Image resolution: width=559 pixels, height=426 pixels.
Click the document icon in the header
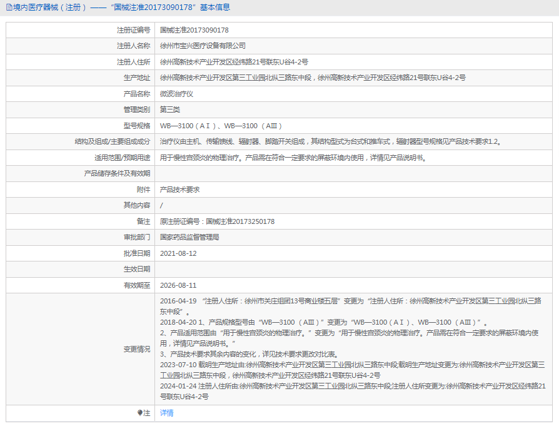click(8, 8)
